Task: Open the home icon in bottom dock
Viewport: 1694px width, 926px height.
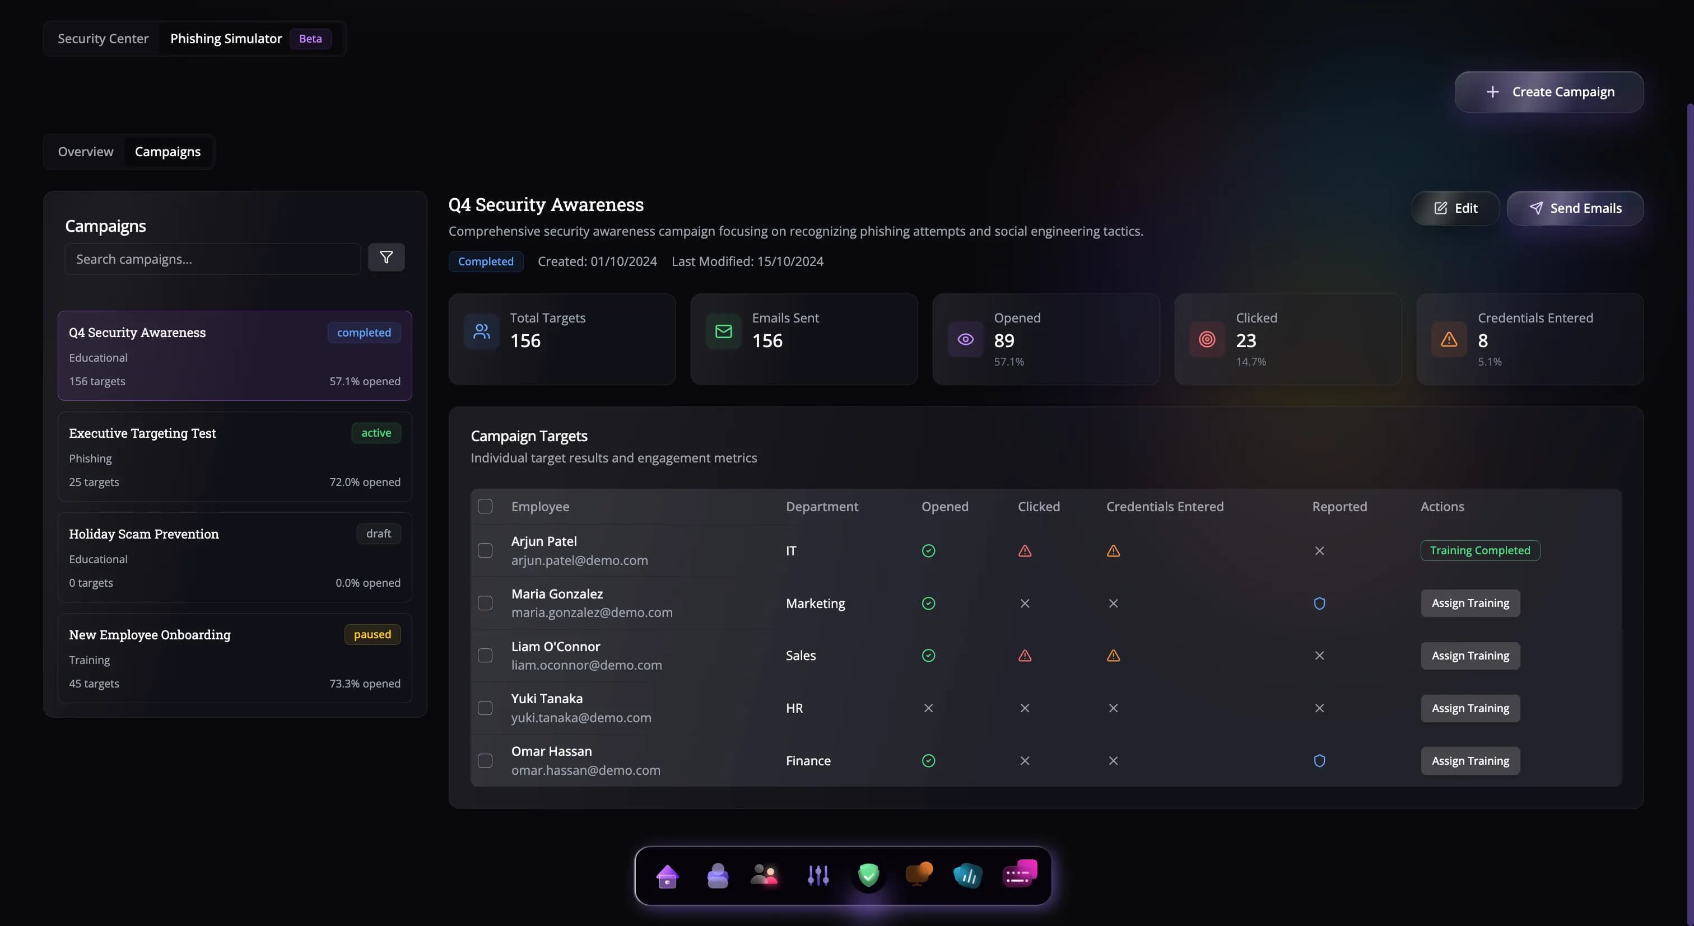Action: [667, 876]
